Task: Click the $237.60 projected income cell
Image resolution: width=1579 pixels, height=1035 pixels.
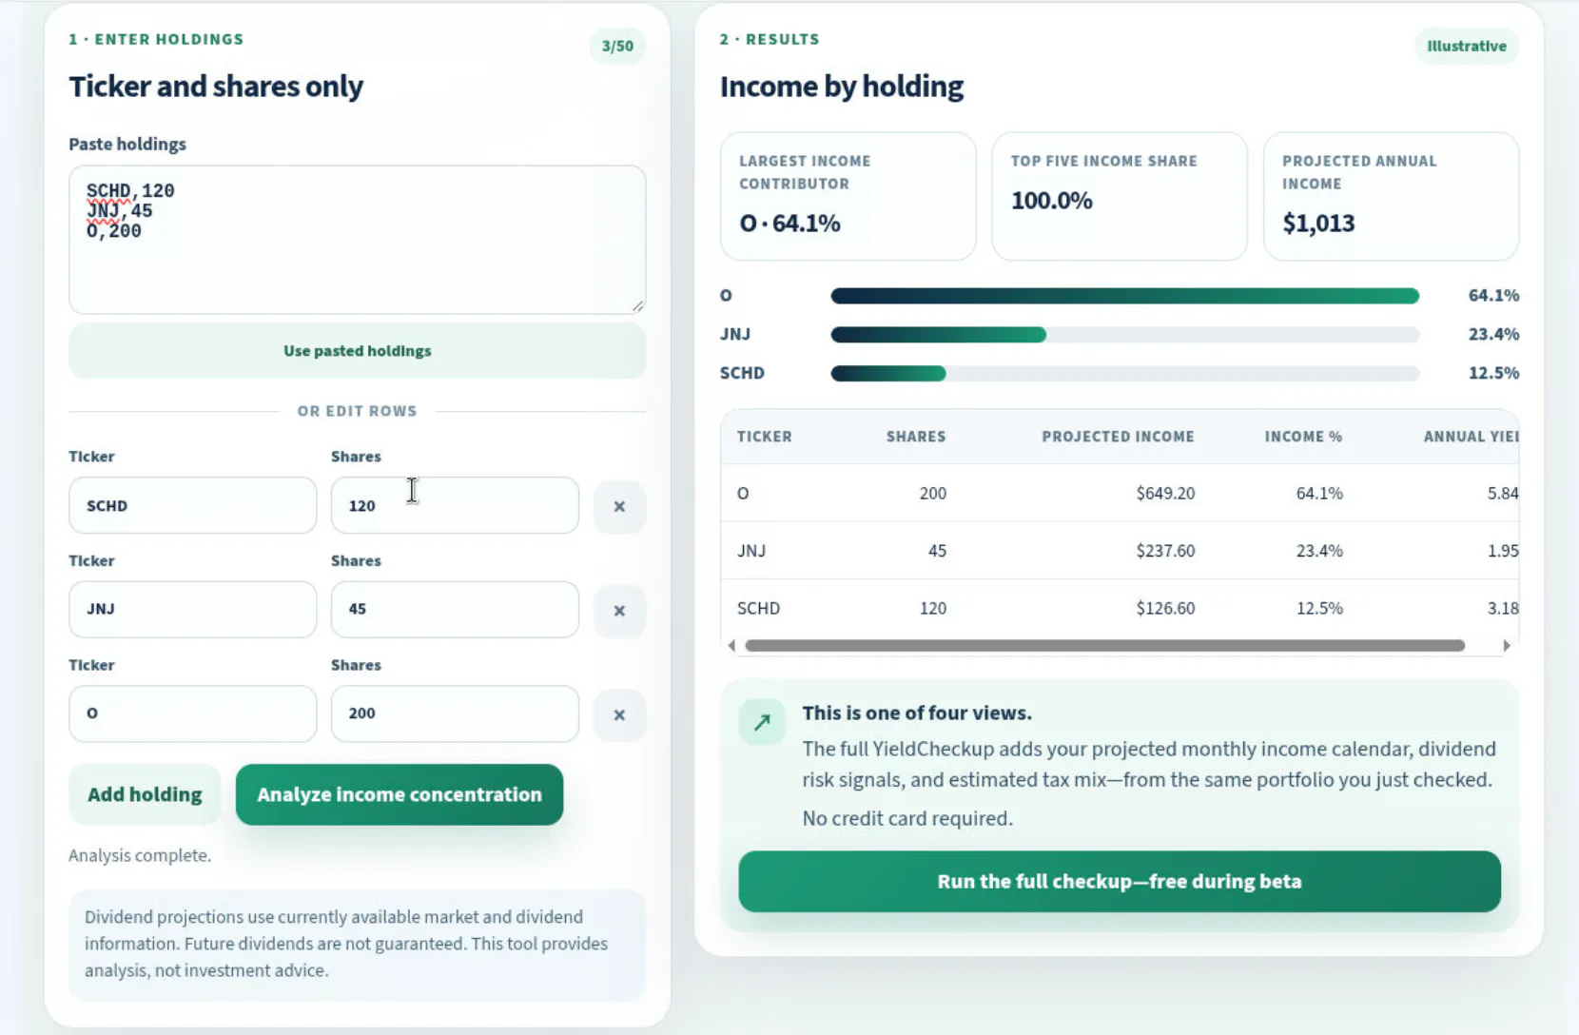Action: click(1165, 551)
